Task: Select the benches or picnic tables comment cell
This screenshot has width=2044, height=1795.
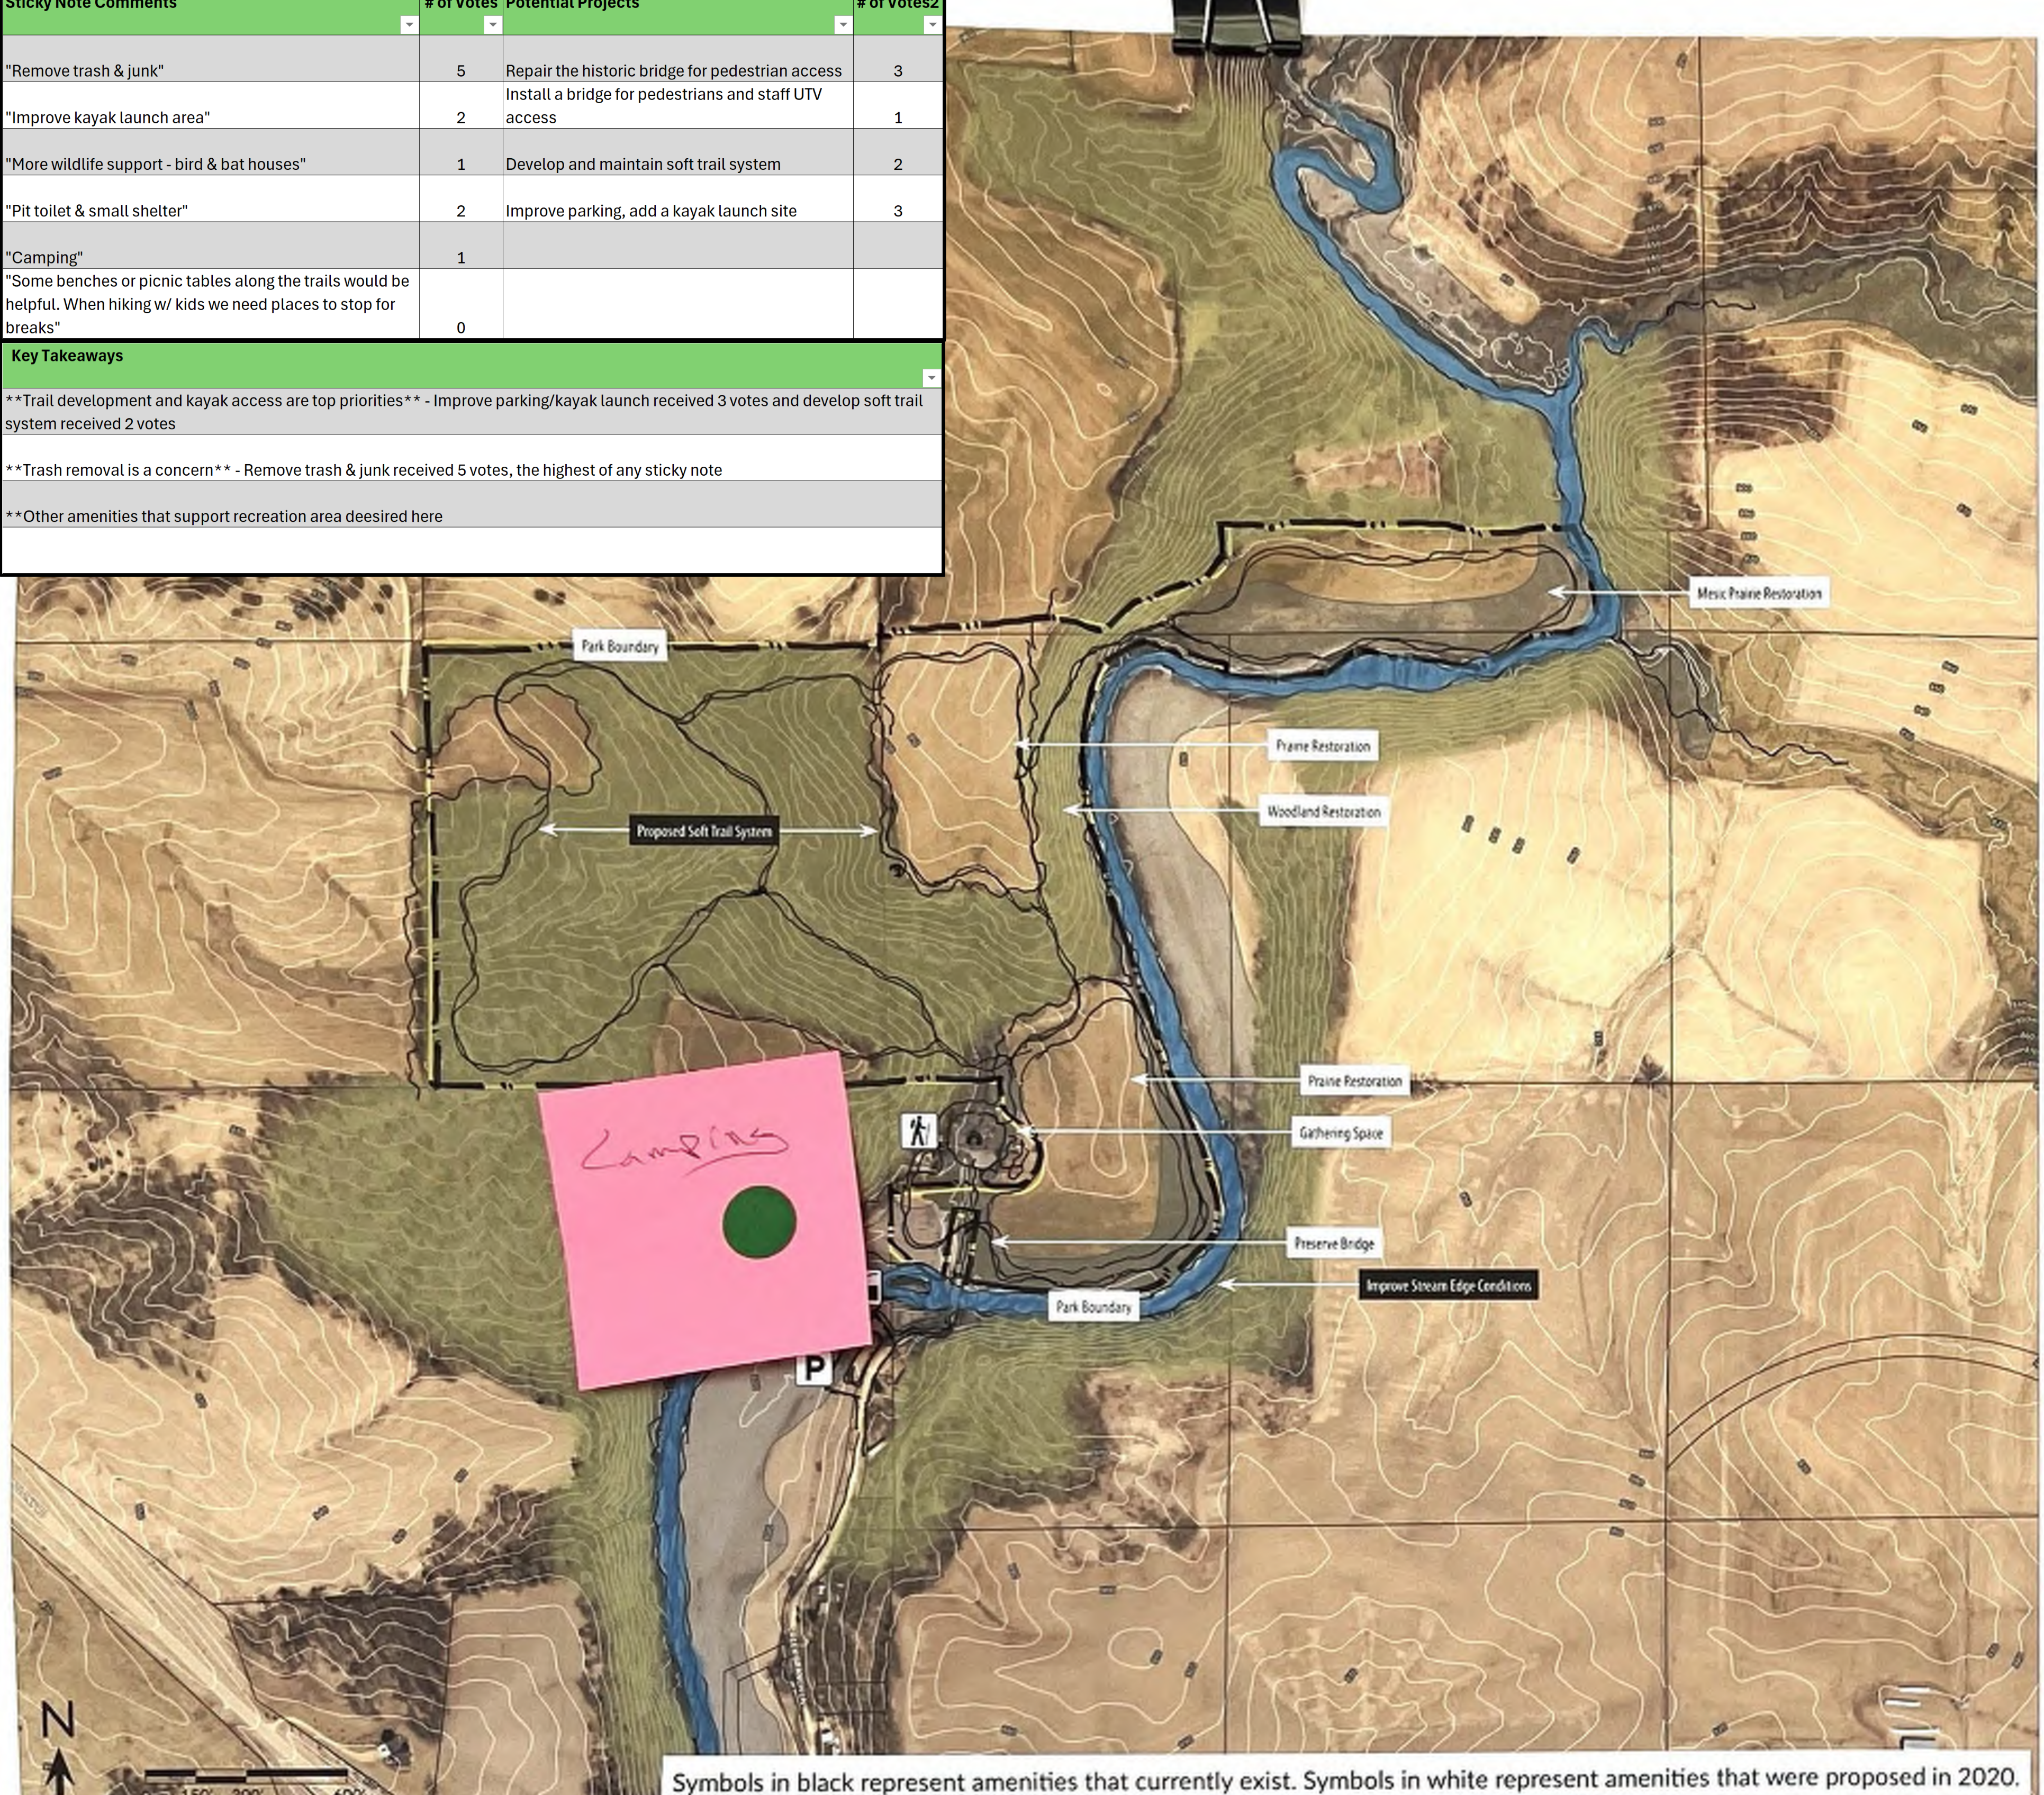Action: [x=211, y=304]
